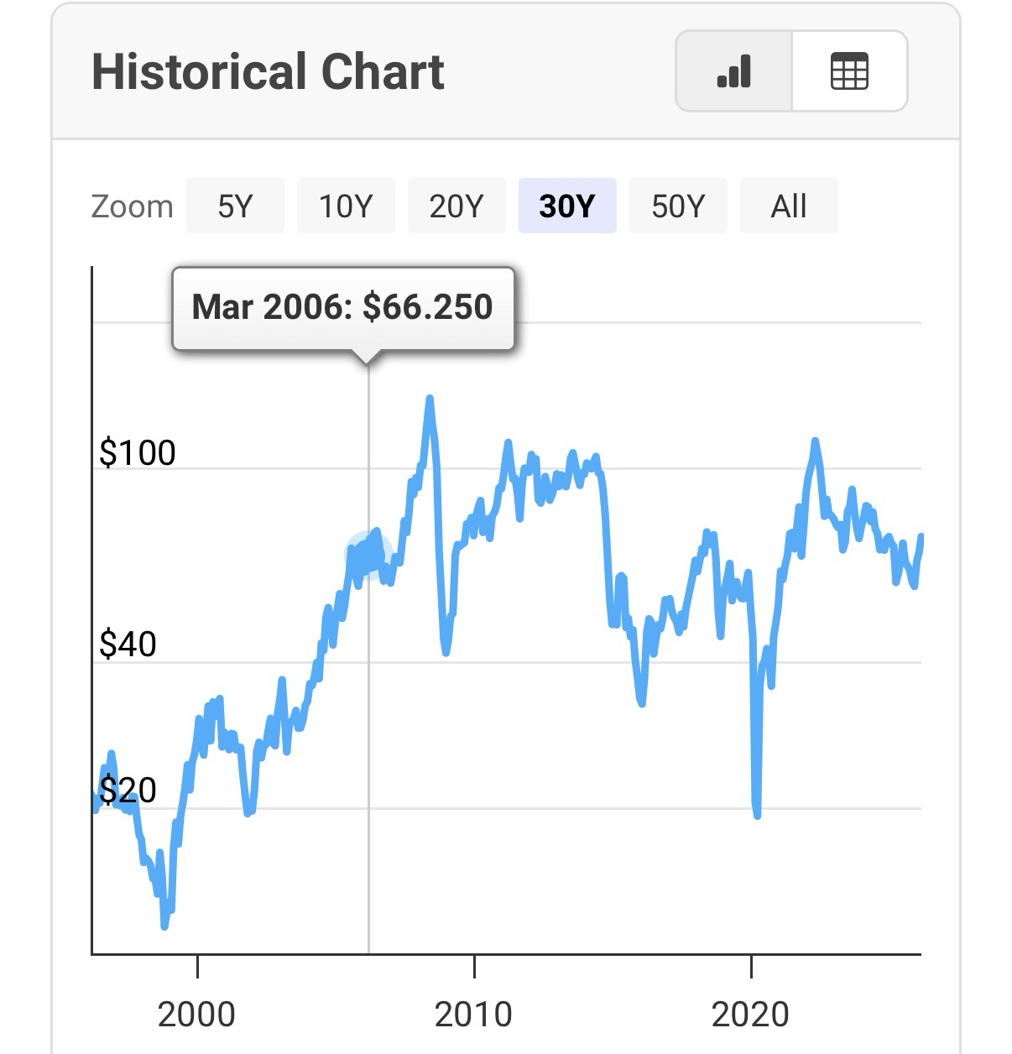Click the $100 y-axis label
Screen dimensions: 1012x1054
pos(138,453)
